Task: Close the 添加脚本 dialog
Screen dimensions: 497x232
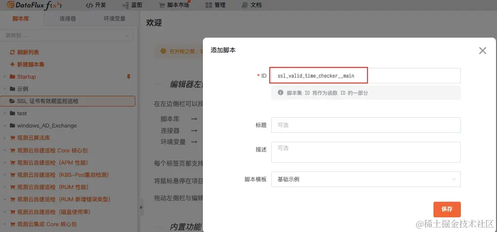Action: coord(482,51)
